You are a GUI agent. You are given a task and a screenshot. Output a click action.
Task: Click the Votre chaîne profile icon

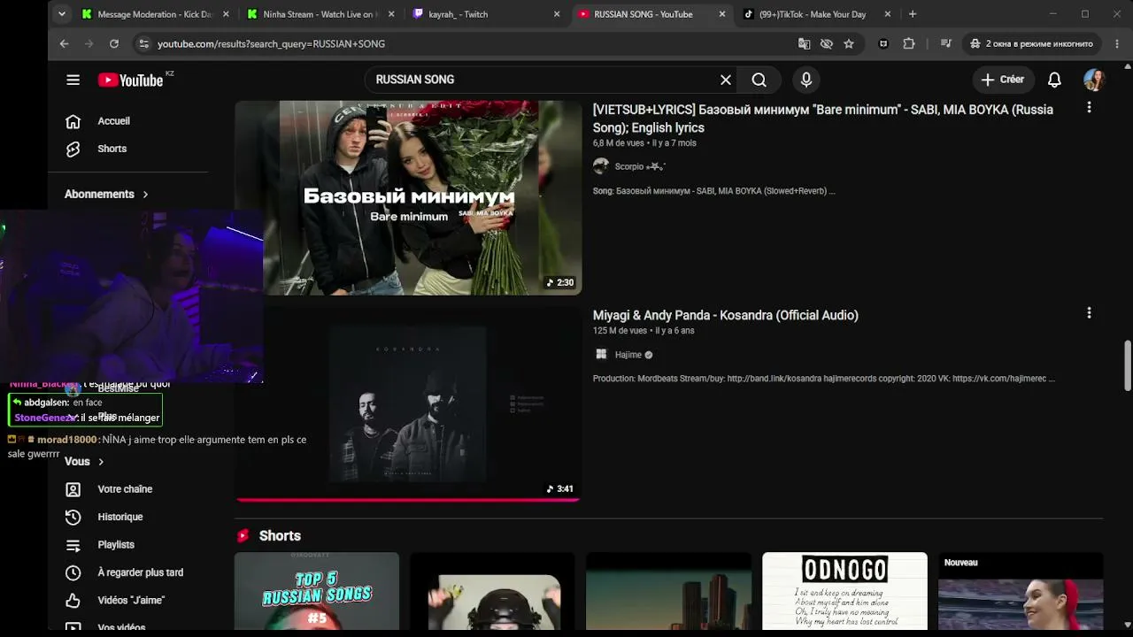[73, 489]
